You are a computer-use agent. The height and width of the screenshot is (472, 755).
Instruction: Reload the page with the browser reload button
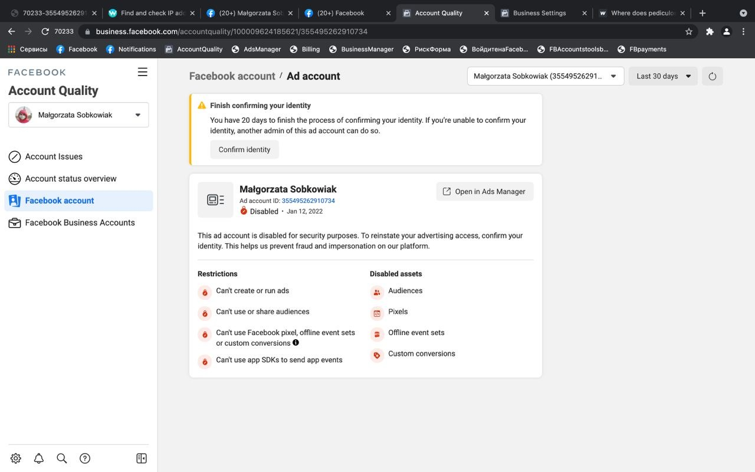pos(45,32)
